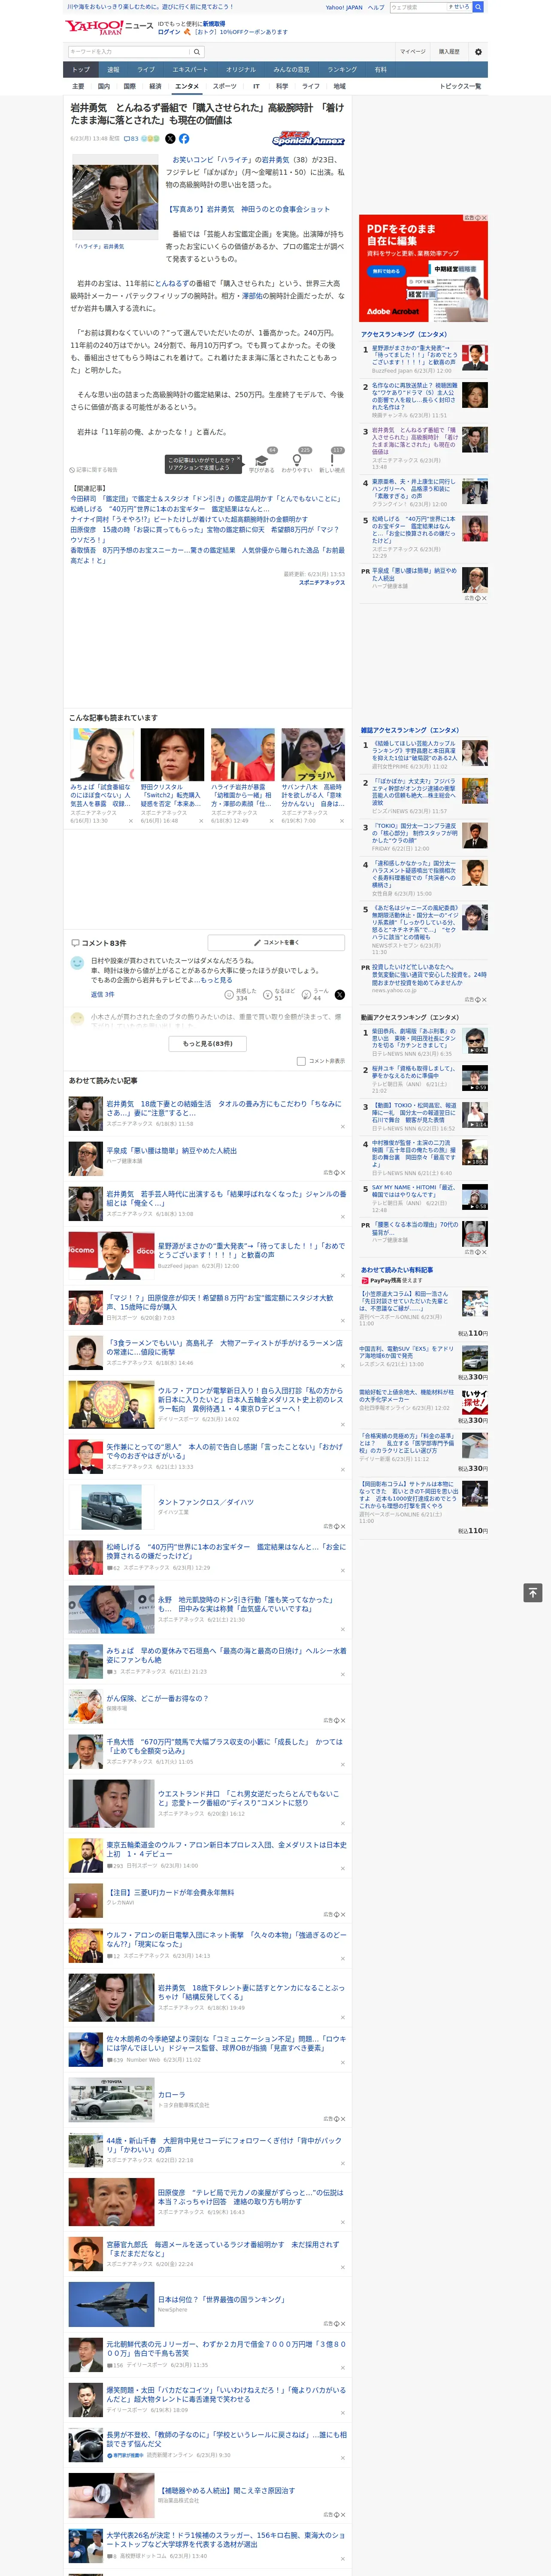Image resolution: width=551 pixels, height=2576 pixels.
Task: Select the 'スポーツ' category tab
Action: pyautogui.click(x=224, y=86)
